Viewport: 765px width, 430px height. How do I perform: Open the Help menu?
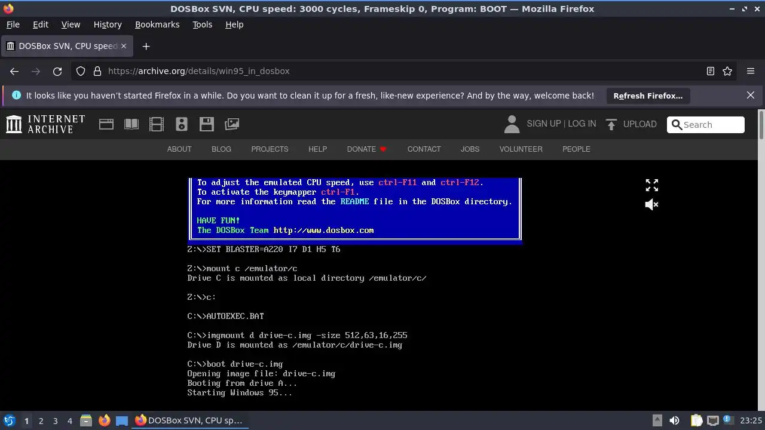(234, 24)
